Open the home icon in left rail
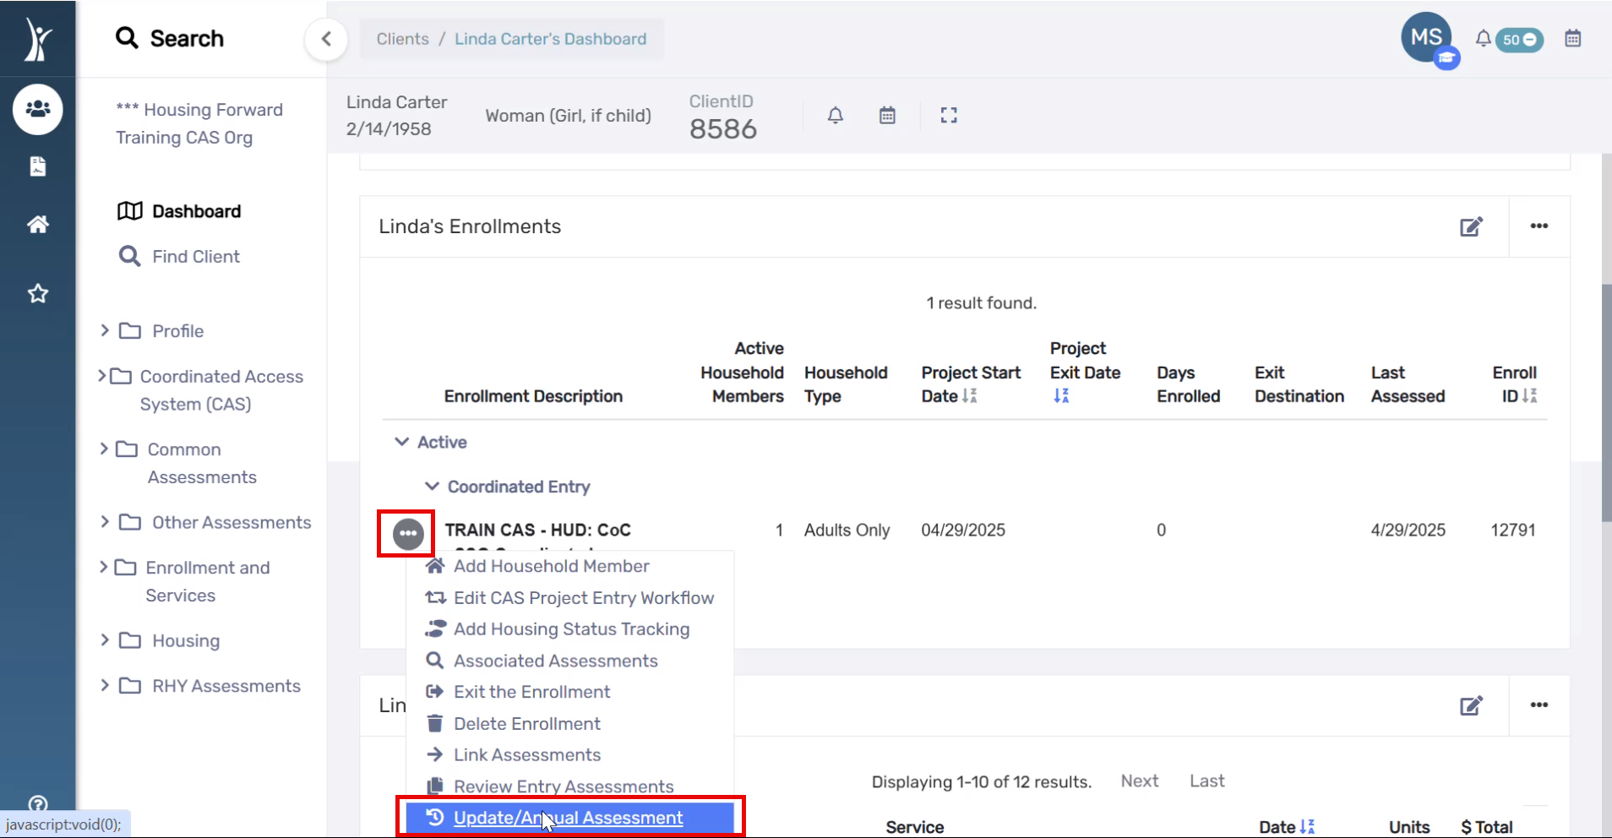The height and width of the screenshot is (838, 1612). click(38, 224)
